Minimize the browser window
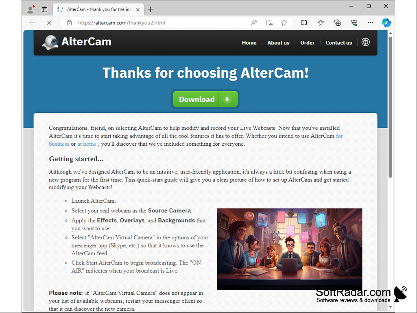 352,6
